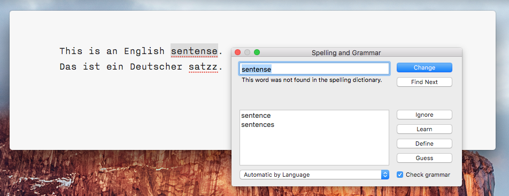Click the Spelling and Grammar title bar

pos(346,52)
